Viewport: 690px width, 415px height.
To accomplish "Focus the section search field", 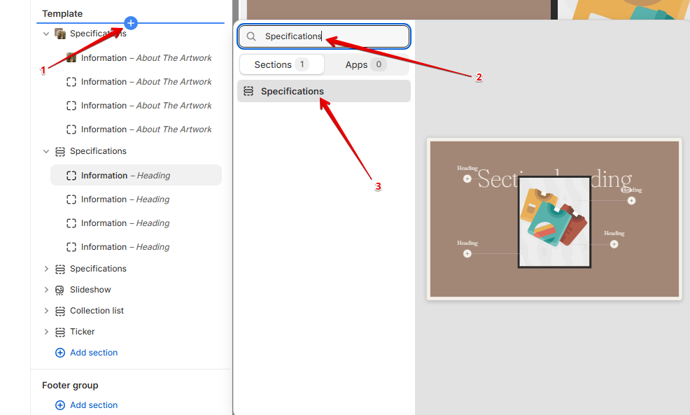I will click(x=324, y=36).
